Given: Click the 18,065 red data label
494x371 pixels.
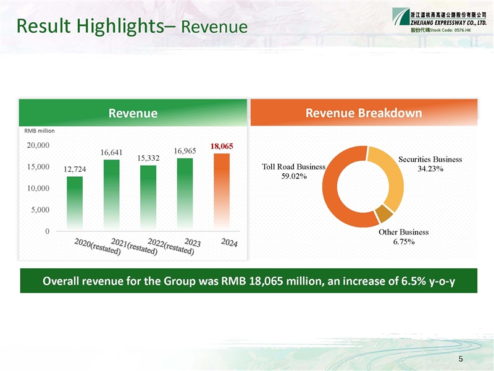Looking at the screenshot, I should pos(221,147).
